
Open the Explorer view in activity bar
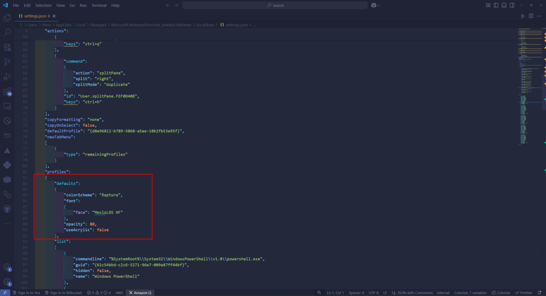(x=7, y=18)
